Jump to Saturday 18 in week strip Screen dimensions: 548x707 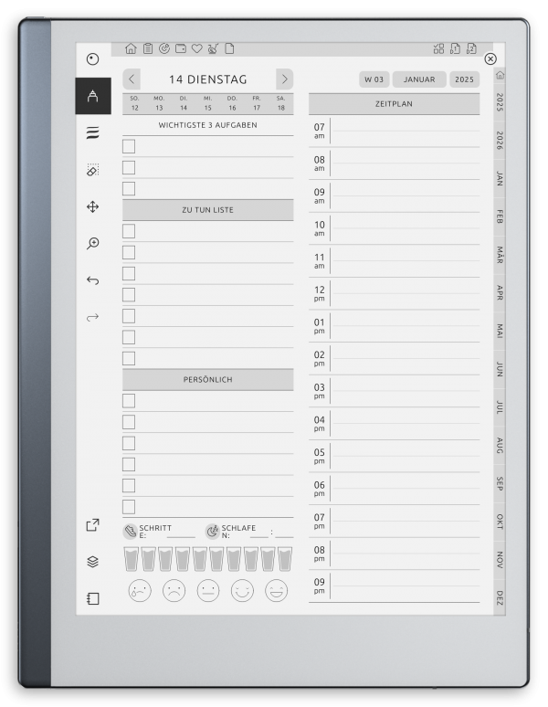[x=280, y=103]
